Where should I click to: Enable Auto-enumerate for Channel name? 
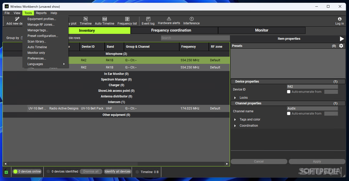(289, 114)
